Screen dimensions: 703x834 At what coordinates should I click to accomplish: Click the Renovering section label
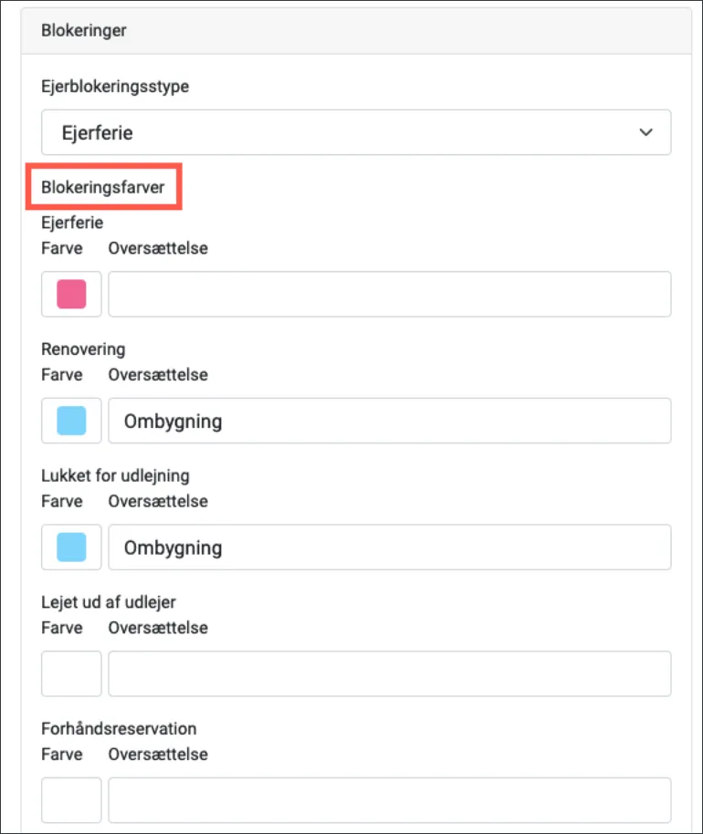[82, 349]
